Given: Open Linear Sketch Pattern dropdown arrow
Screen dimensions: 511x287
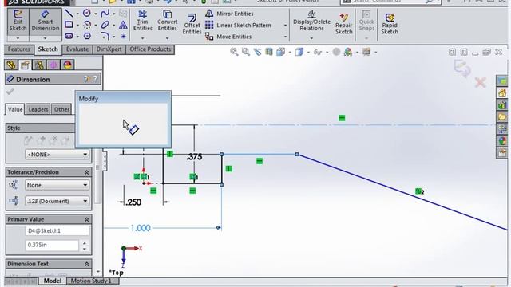Looking at the screenshot, I should 285,25.
